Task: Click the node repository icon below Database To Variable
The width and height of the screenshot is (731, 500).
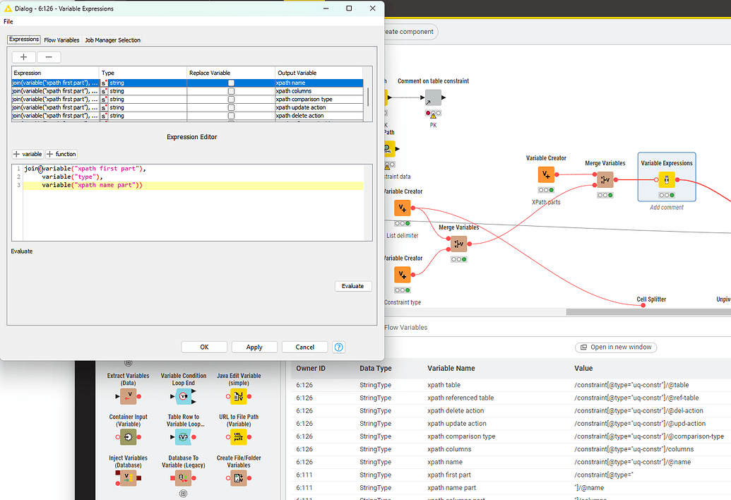Action: [183, 494]
